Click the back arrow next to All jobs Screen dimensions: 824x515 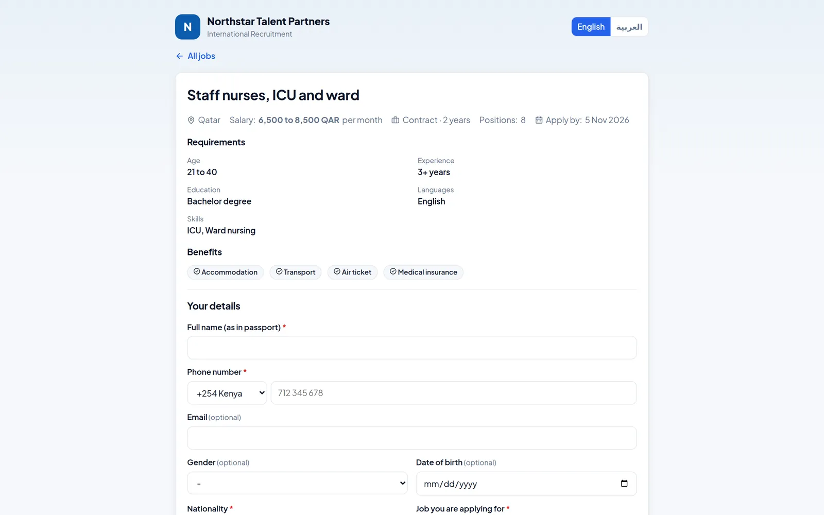(179, 56)
